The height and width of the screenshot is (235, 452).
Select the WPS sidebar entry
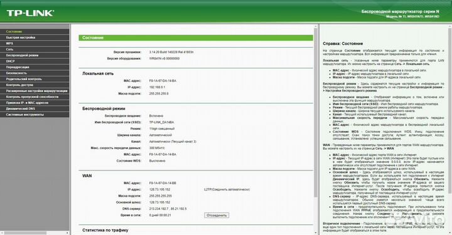35,43
